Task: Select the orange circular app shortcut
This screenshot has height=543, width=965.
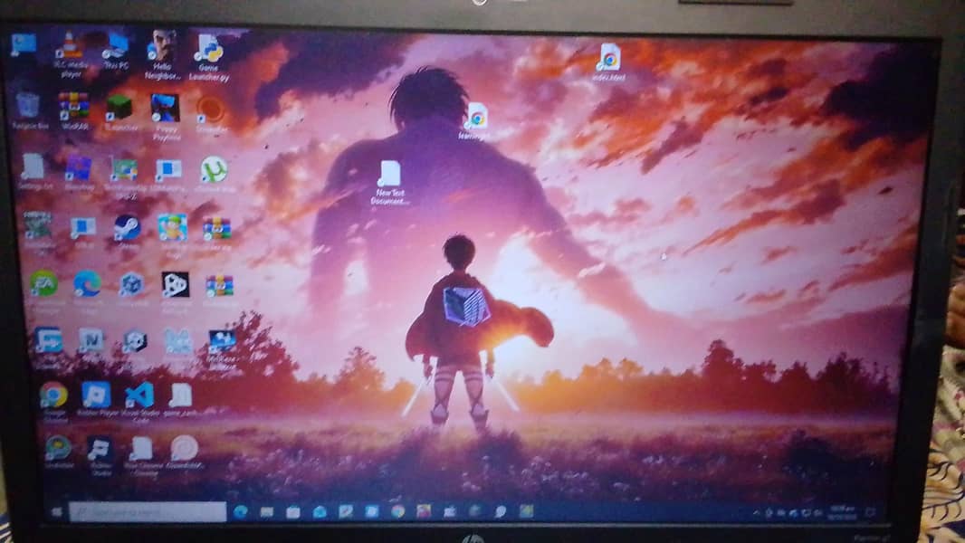Action: (x=211, y=114)
